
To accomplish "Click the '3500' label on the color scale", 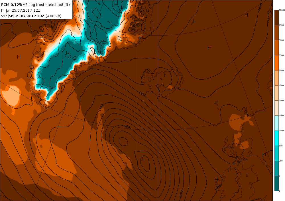I will click(281, 55).
